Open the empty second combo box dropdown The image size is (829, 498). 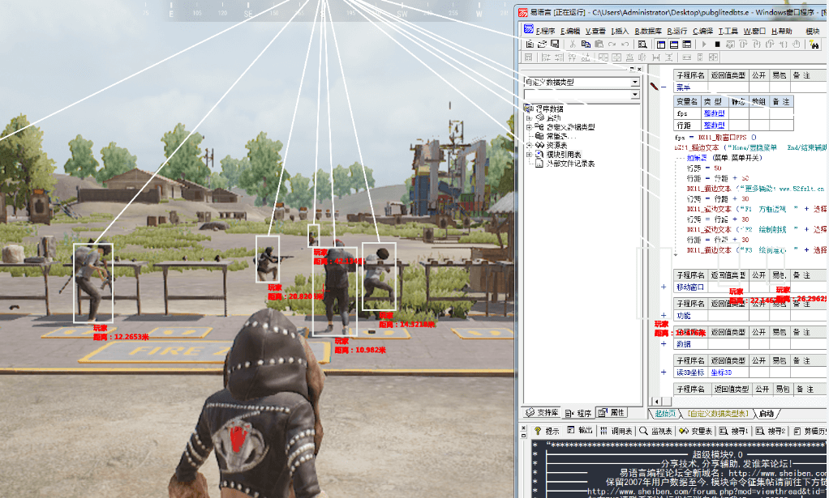tap(635, 95)
